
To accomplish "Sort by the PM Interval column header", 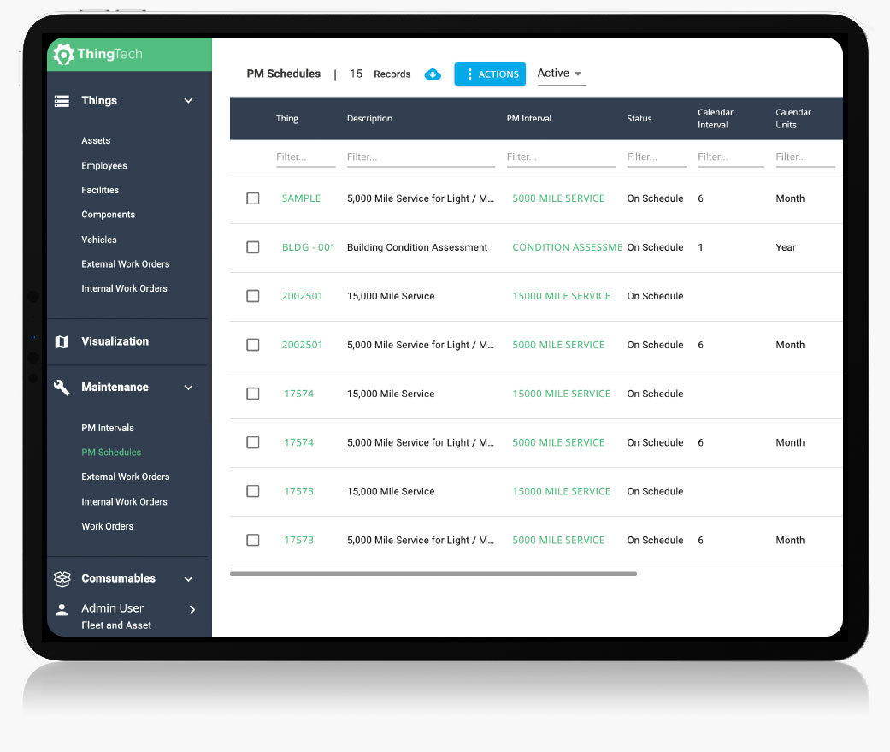I will pyautogui.click(x=529, y=119).
